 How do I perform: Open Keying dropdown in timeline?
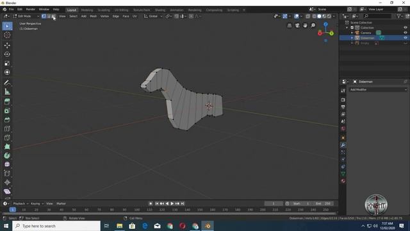tap(37, 203)
